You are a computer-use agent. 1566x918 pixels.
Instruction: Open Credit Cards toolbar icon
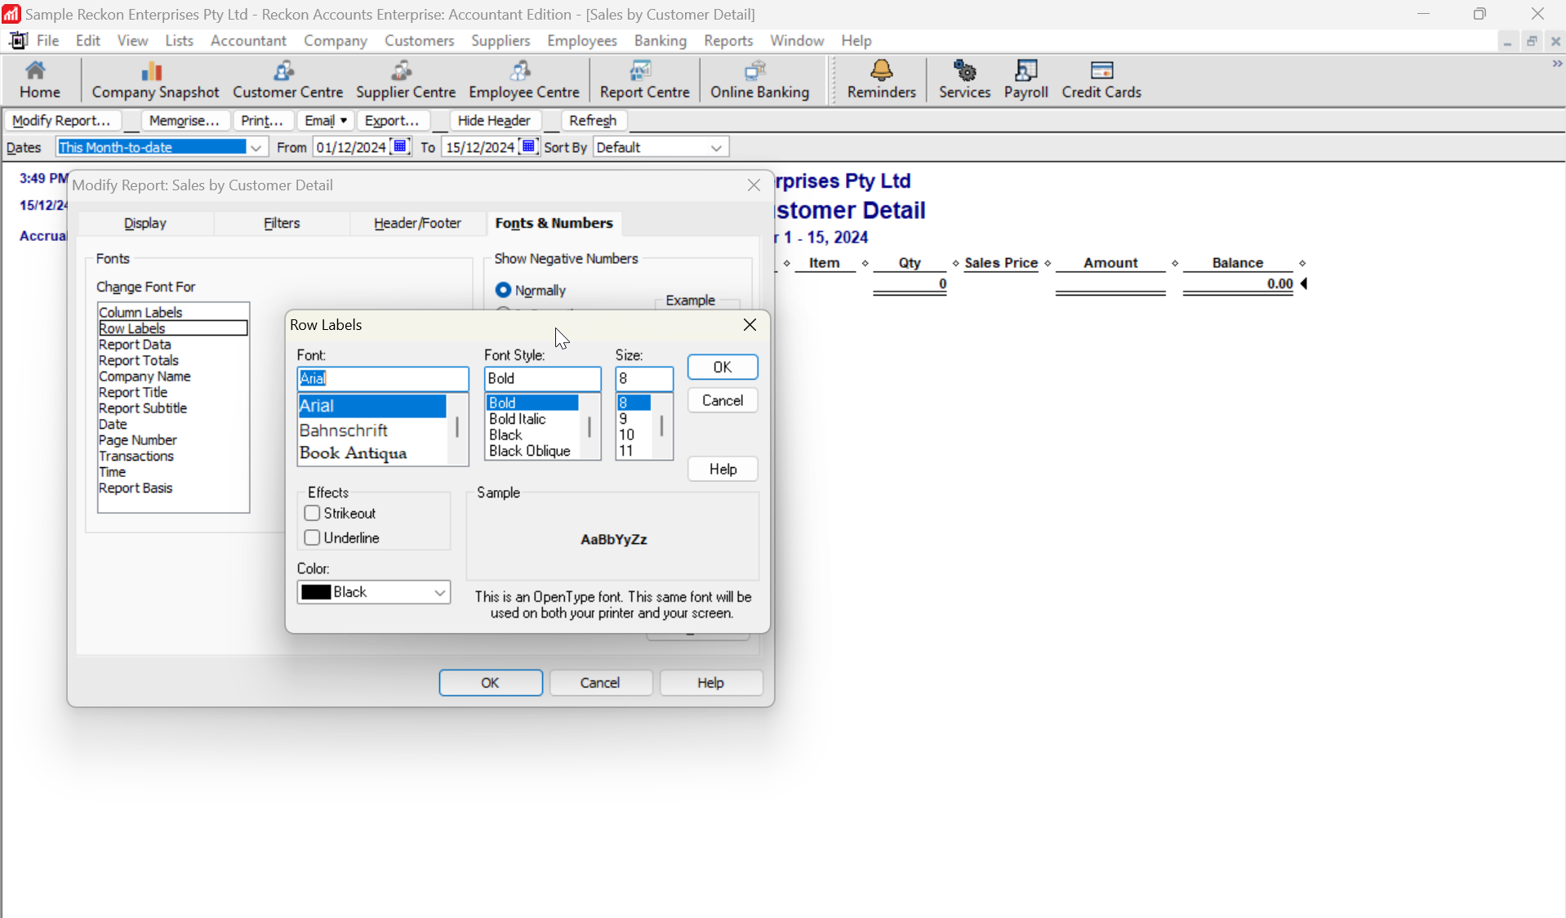tap(1101, 79)
